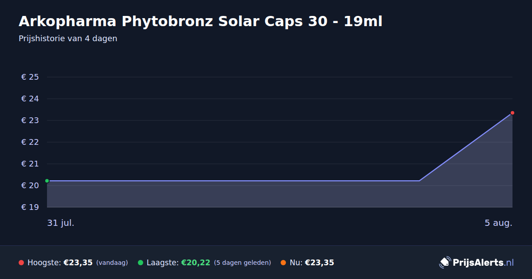Click the Laagste price €20,22 value
This screenshot has height=279, width=532.
[196, 263]
